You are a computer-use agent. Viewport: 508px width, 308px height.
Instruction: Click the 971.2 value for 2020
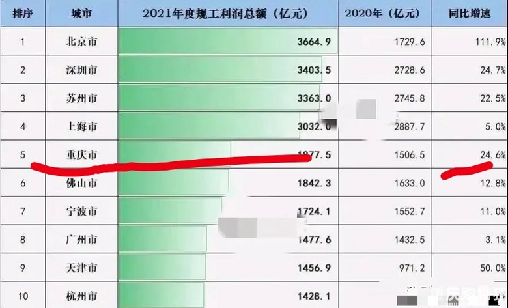tap(412, 268)
